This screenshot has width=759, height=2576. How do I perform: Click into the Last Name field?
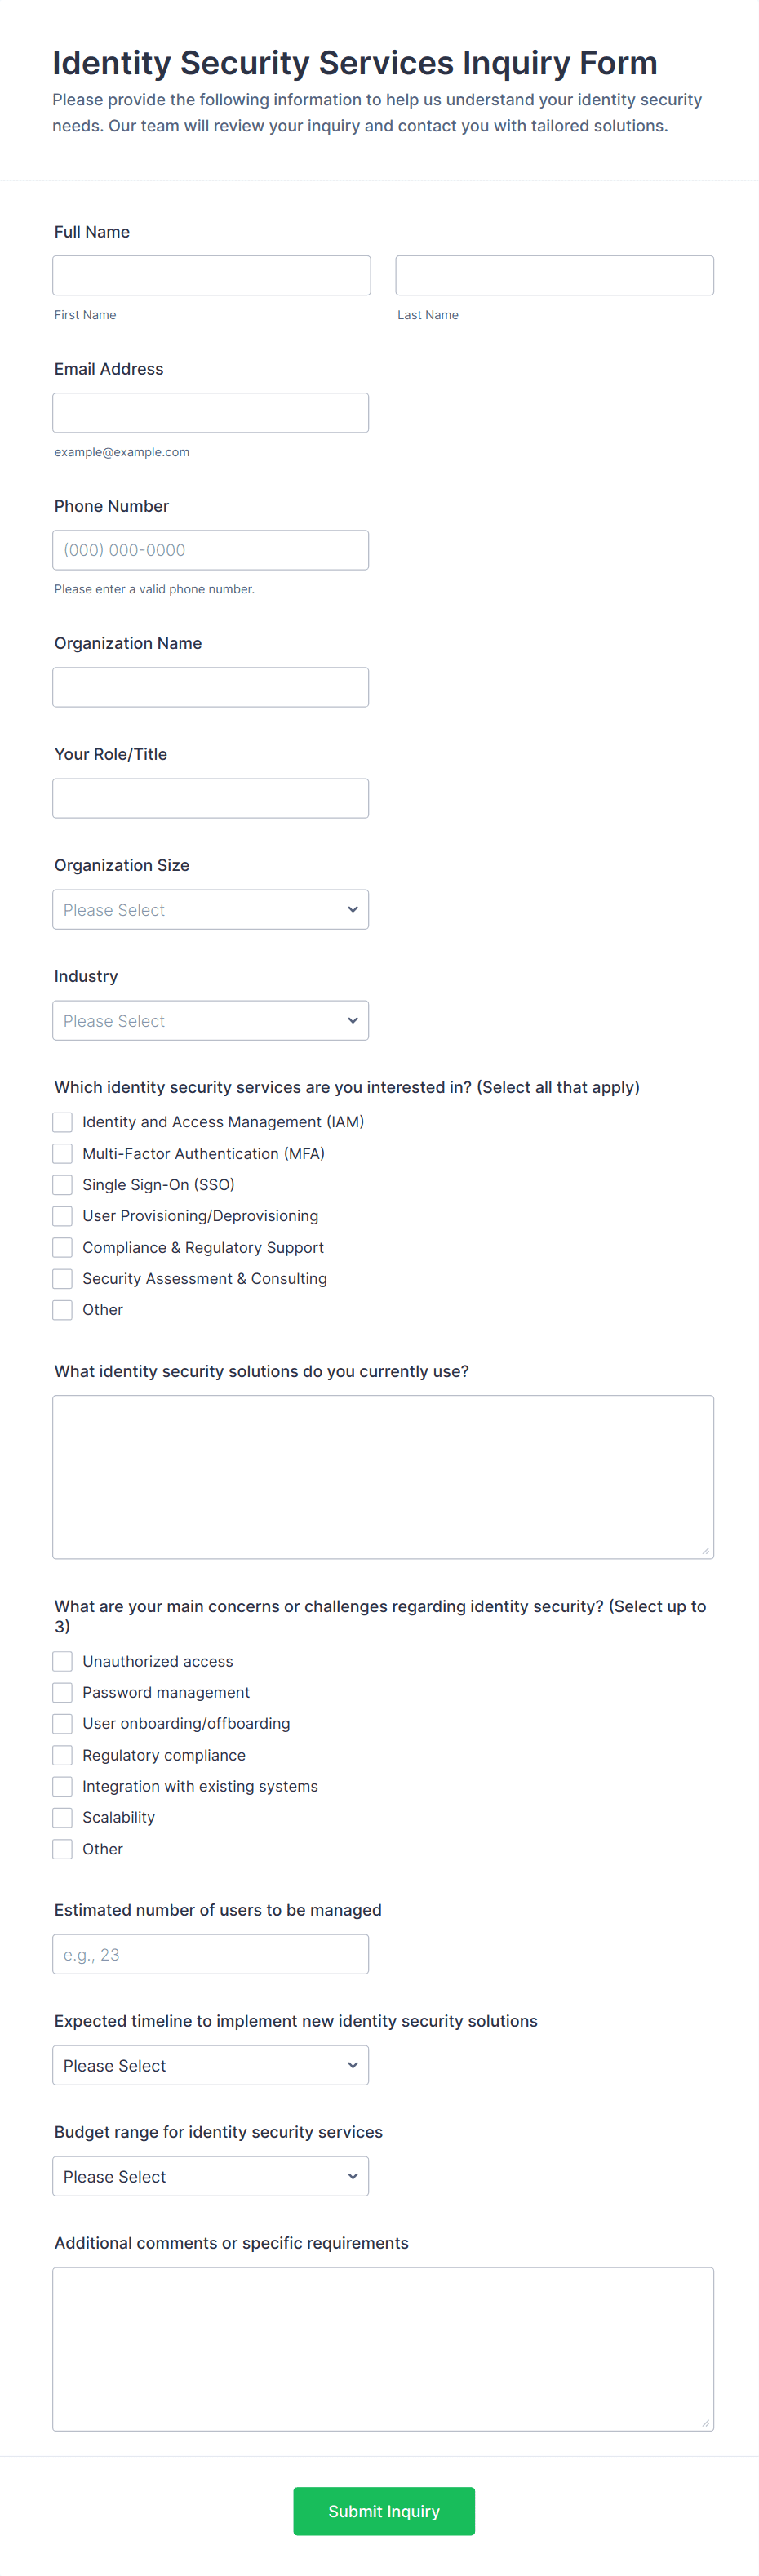pyautogui.click(x=554, y=275)
